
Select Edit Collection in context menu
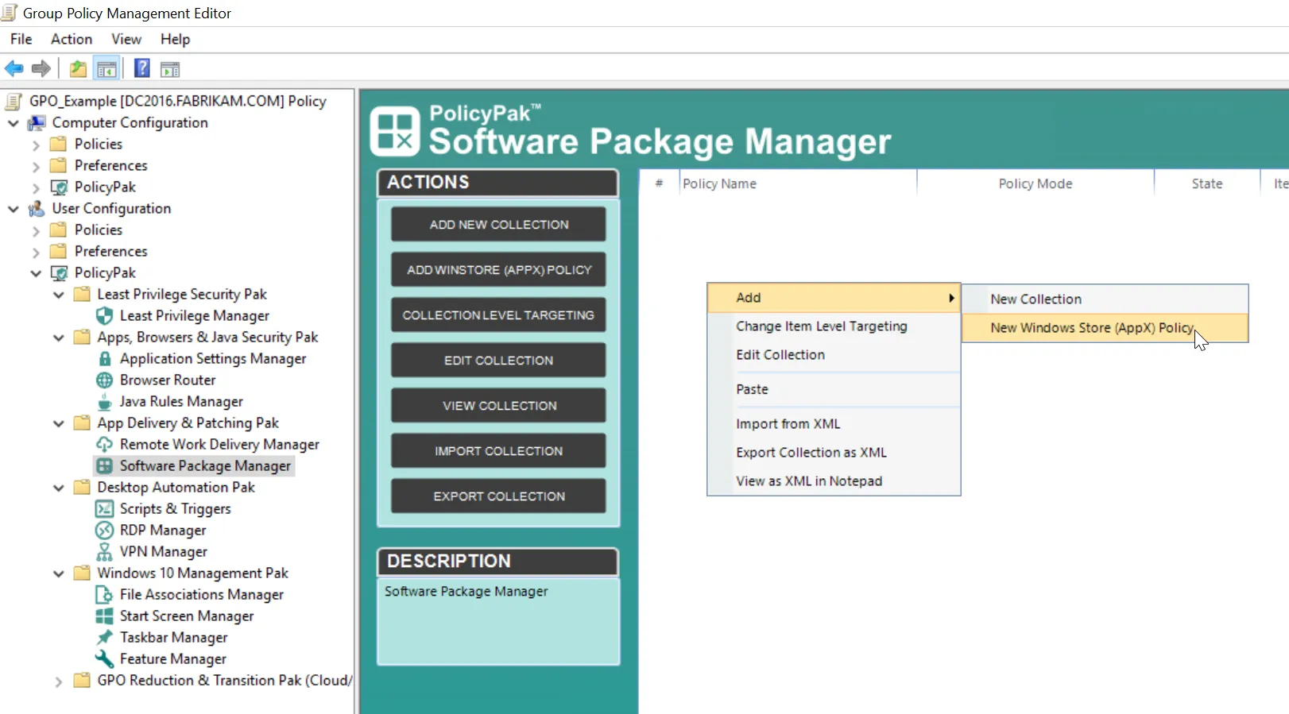pos(834,355)
